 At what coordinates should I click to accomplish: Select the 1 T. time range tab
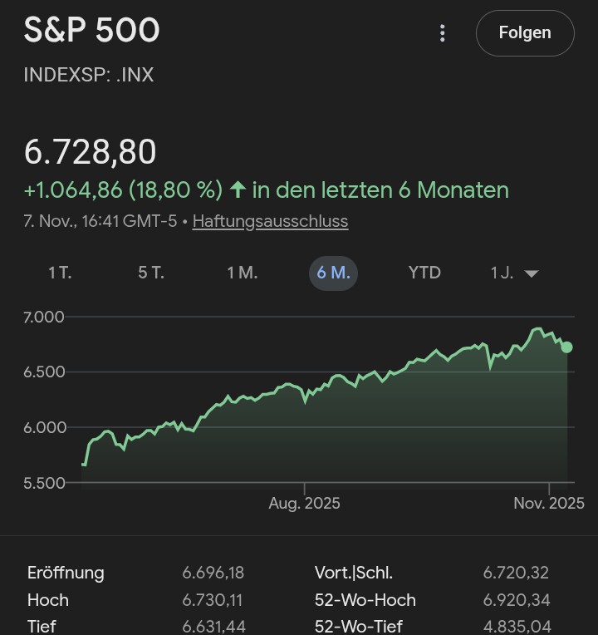click(x=60, y=273)
